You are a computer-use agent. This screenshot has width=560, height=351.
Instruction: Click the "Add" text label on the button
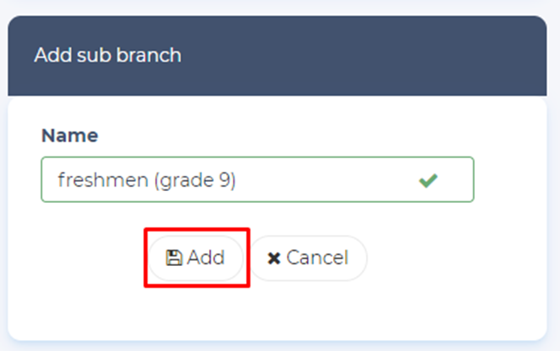(x=206, y=258)
